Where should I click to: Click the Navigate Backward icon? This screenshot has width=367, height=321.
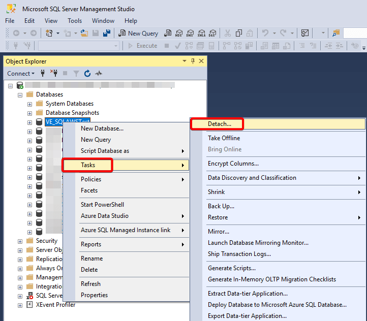16,33
